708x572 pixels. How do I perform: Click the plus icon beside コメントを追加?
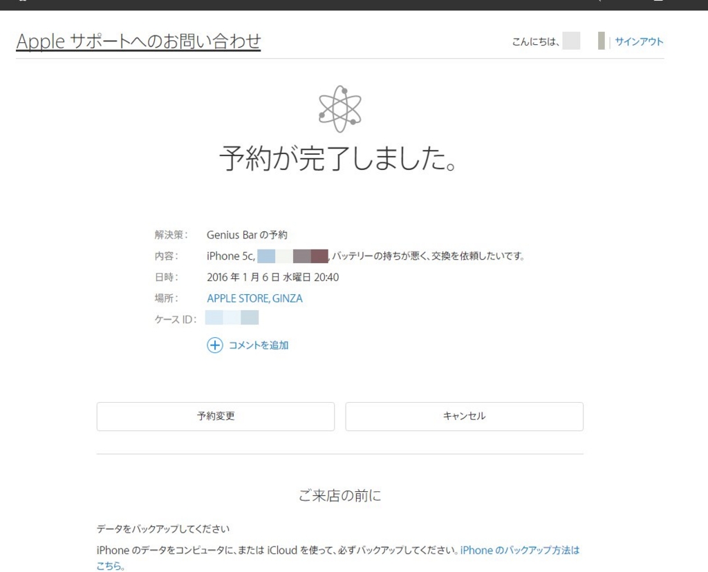(x=215, y=345)
